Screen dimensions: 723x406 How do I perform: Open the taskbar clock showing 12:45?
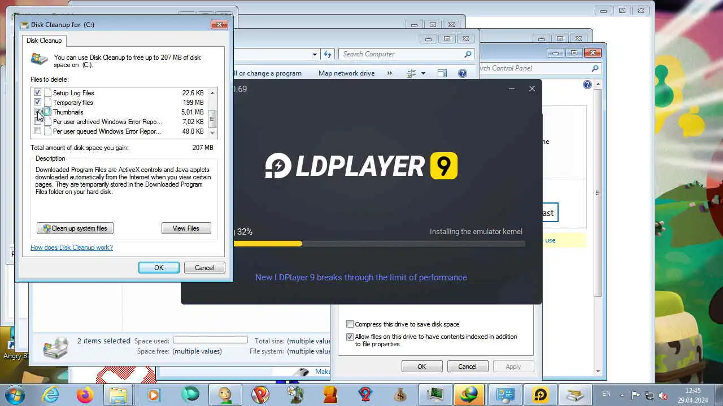pos(693,395)
